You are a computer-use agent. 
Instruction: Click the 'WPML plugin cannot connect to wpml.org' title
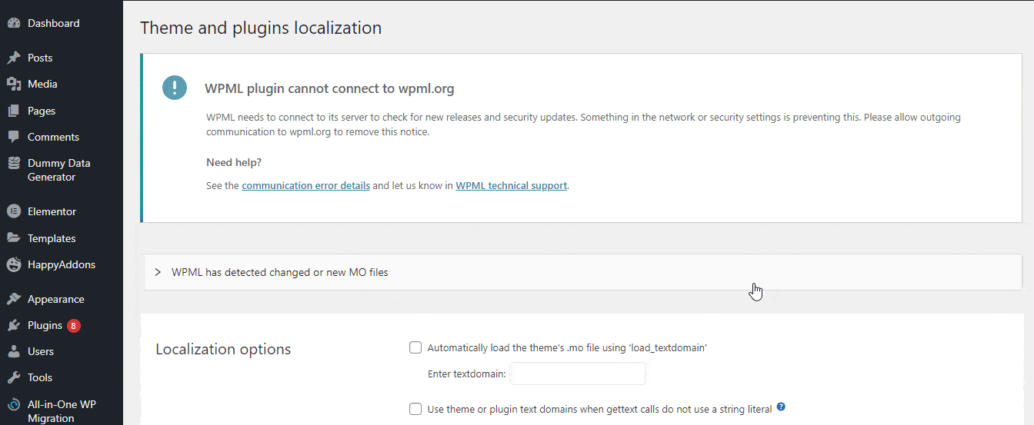click(329, 89)
